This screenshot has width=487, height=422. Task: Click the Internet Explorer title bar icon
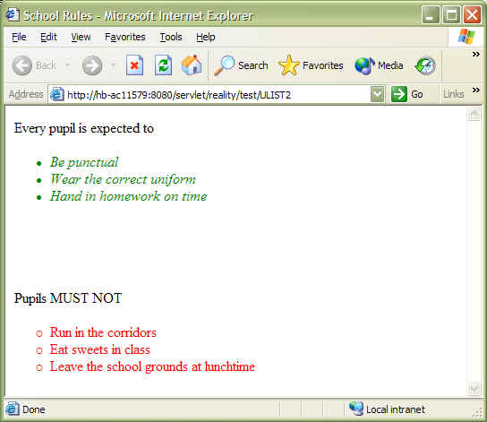(13, 14)
